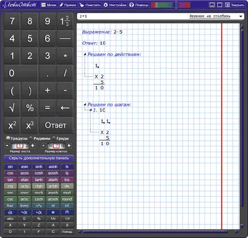Select the Градусы angle mode
Image resolution: width=248 pixels, height=238 pixels.
(8, 138)
